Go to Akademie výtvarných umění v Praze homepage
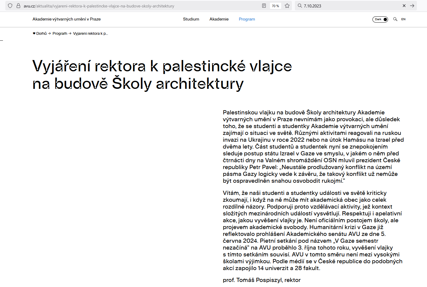 pyautogui.click(x=67, y=19)
